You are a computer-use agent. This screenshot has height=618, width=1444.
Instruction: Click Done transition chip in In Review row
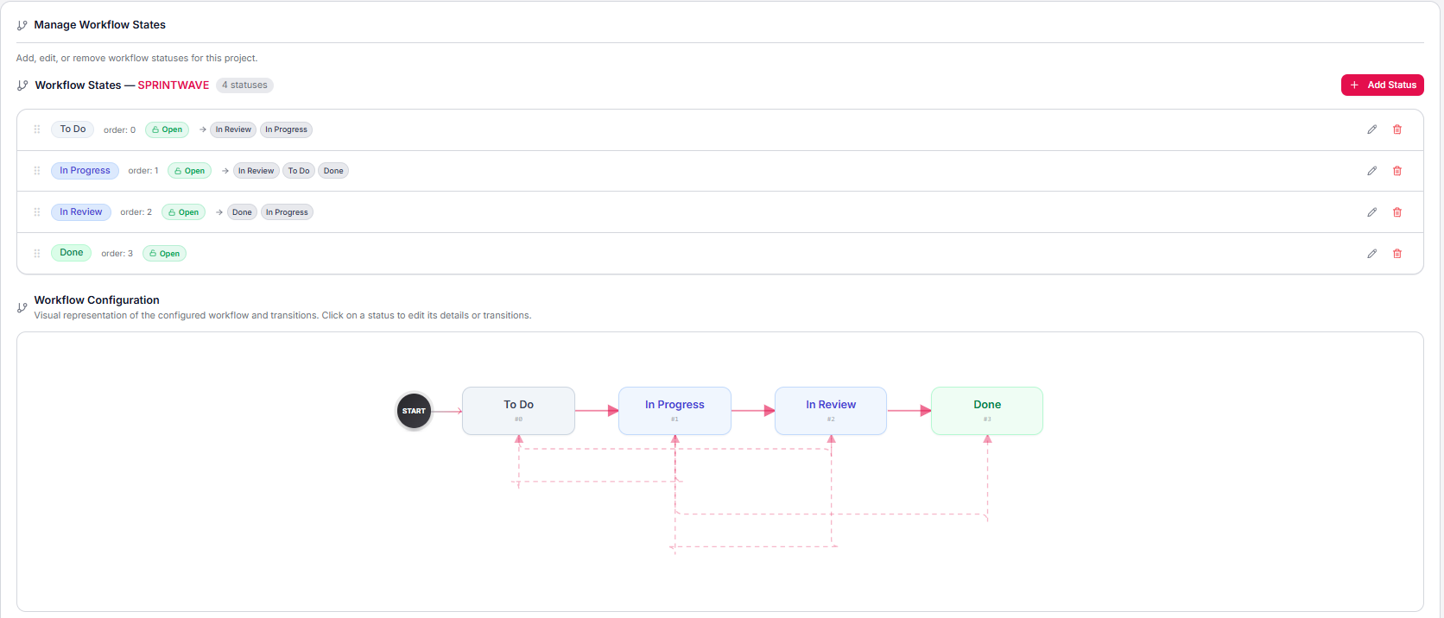point(242,212)
